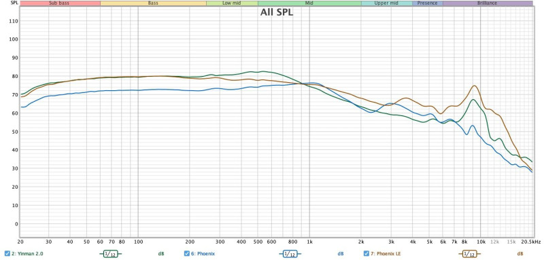Click the brown 1/12 smoothing icon for Phoenix LE
Viewport: 544px width, 260px height.
pos(469,254)
